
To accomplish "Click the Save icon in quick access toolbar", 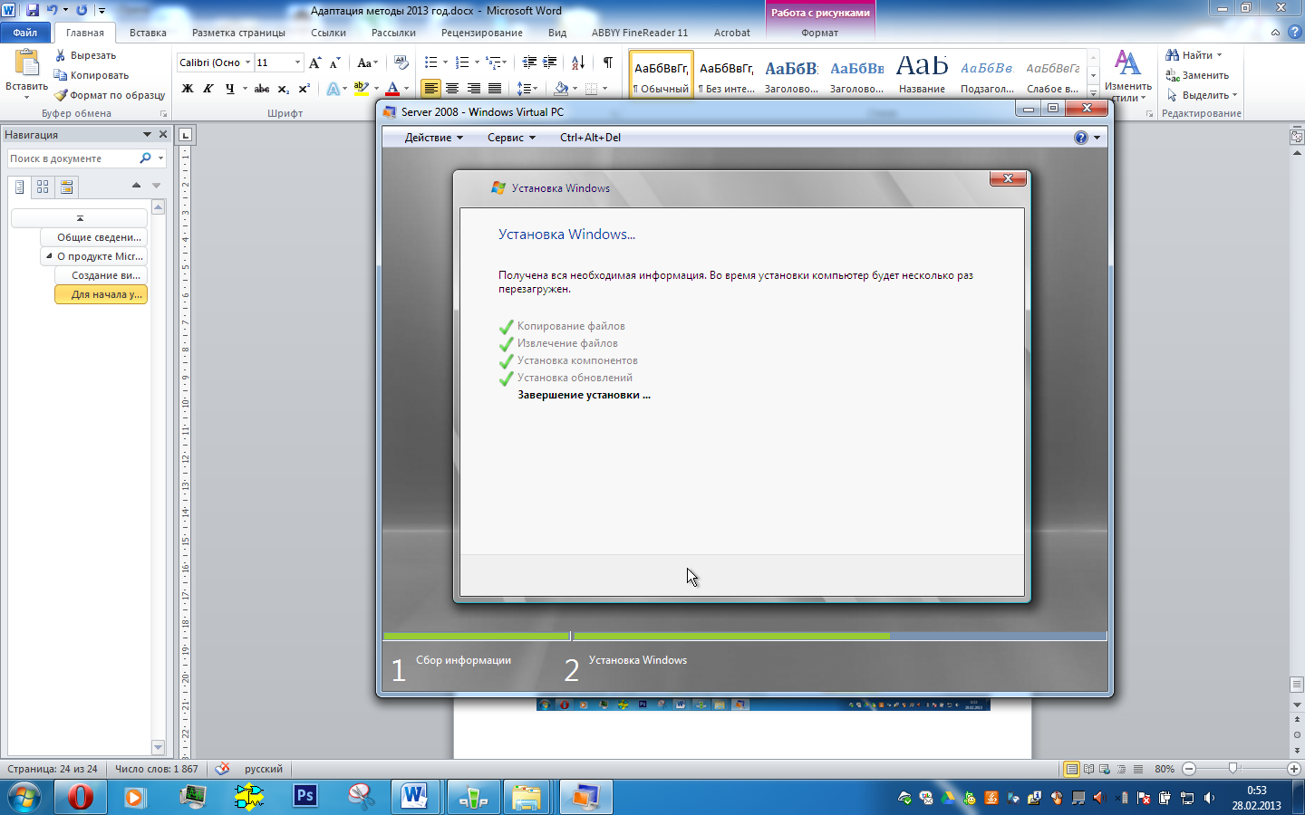I will (33, 10).
